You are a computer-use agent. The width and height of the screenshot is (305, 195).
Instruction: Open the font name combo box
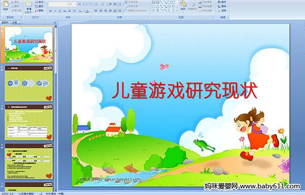(58, 4)
